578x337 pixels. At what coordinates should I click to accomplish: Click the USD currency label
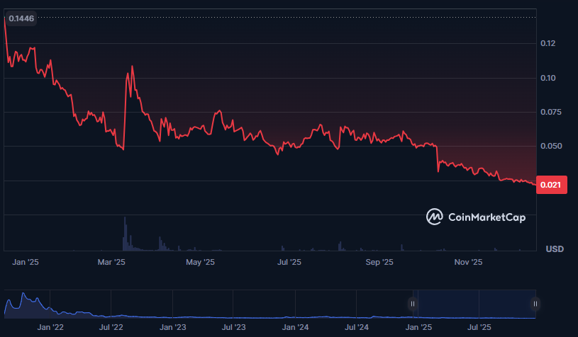point(554,249)
